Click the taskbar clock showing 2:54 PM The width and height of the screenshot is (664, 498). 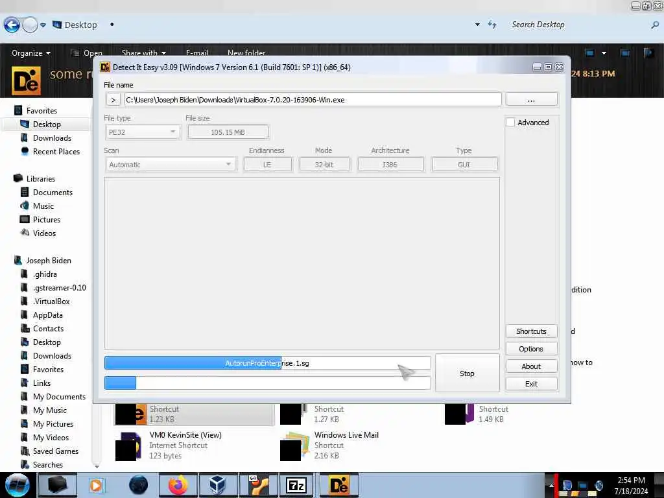pyautogui.click(x=631, y=485)
